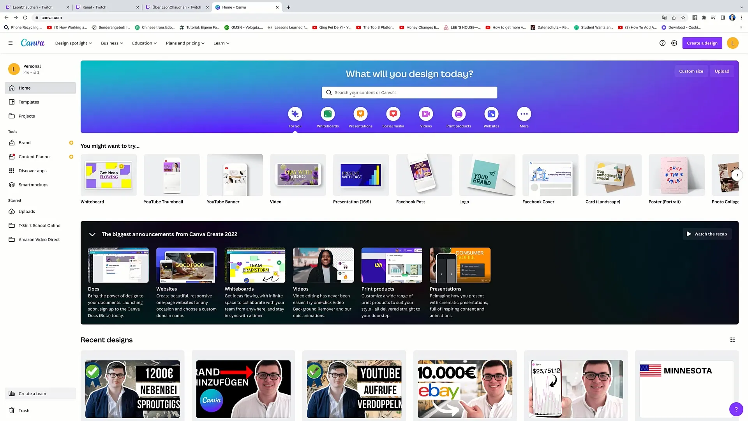This screenshot has height=421, width=748.
Task: Open the account avatar L in header
Action: [x=732, y=43]
